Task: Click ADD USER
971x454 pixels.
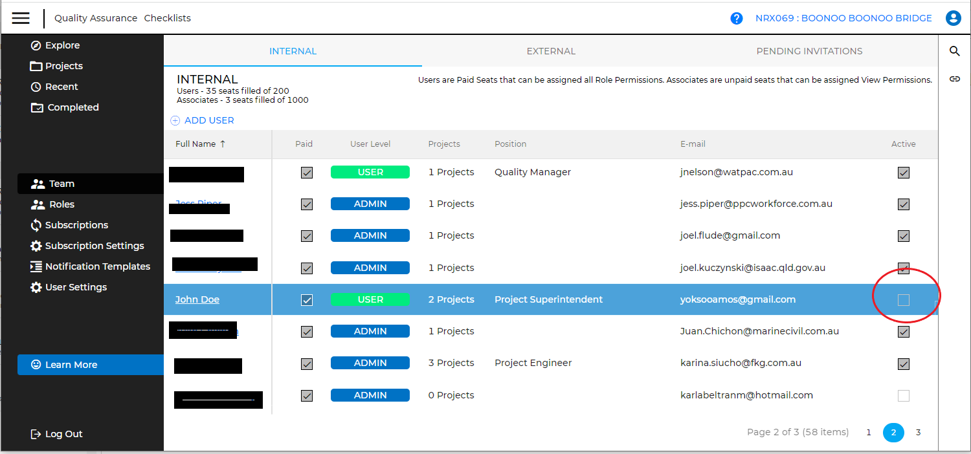Action: click(202, 120)
